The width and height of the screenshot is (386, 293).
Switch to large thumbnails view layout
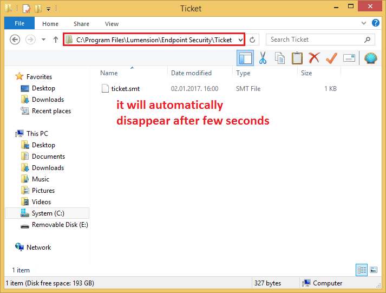point(374,270)
